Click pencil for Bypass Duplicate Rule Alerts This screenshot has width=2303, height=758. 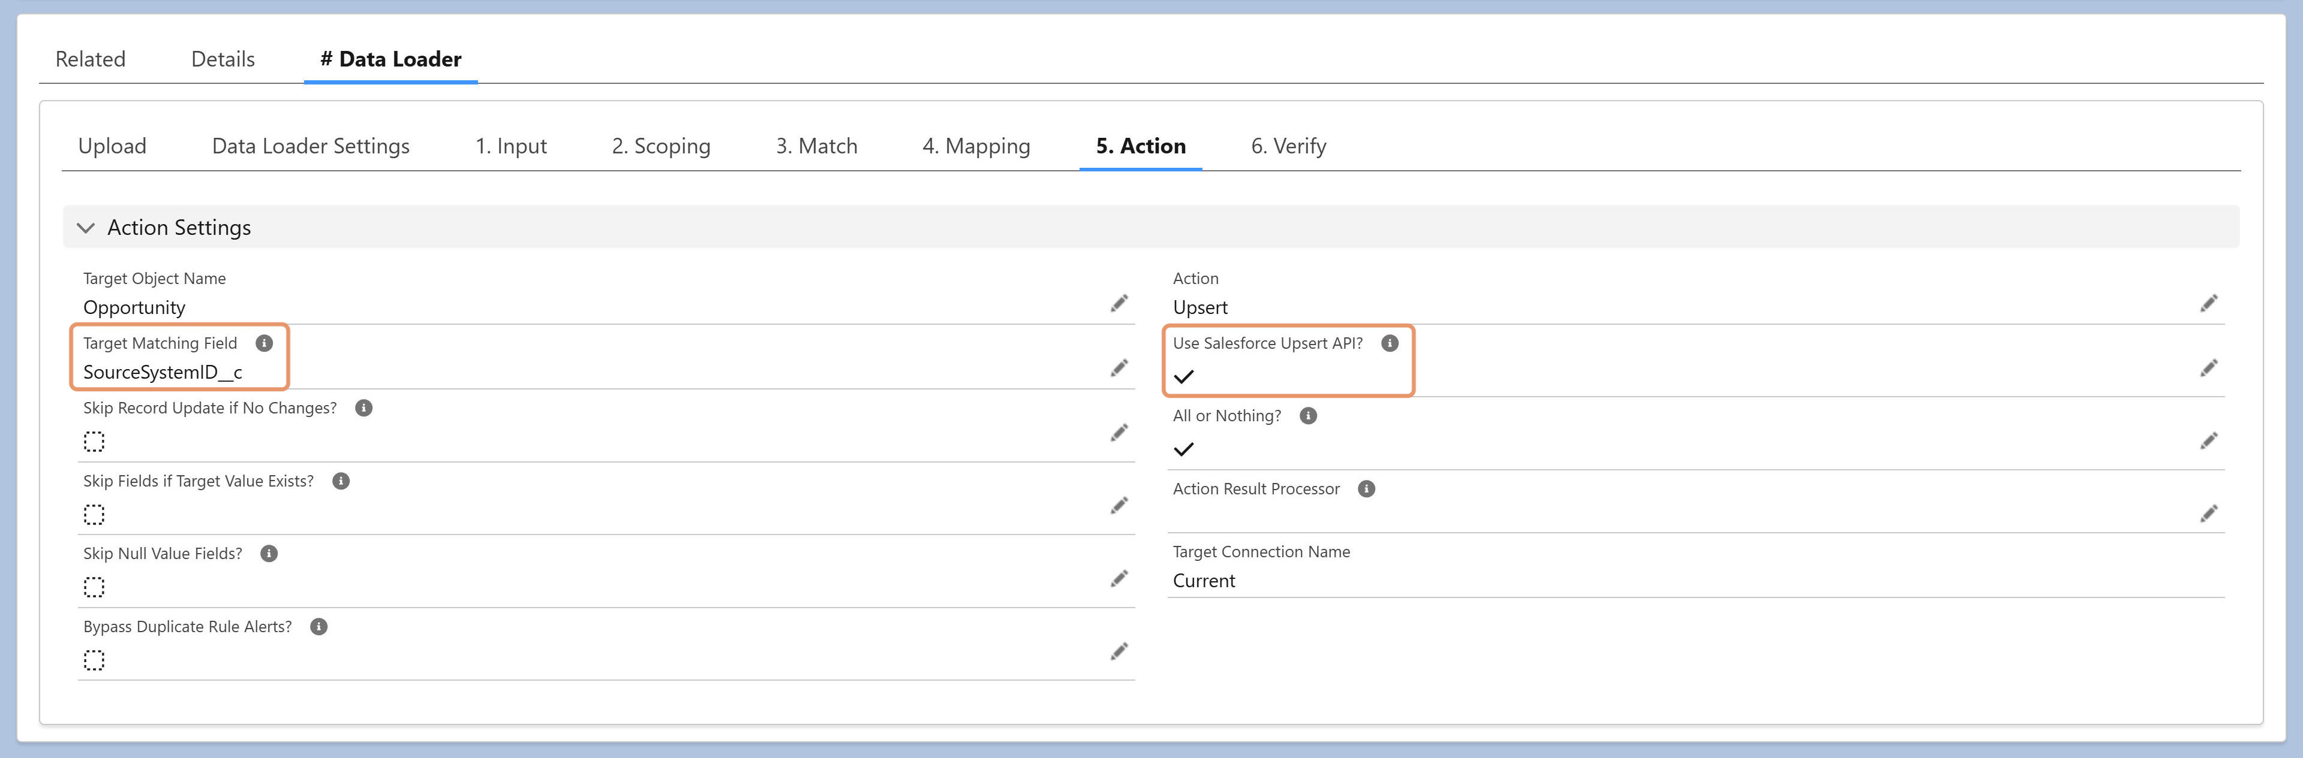pos(1119,652)
